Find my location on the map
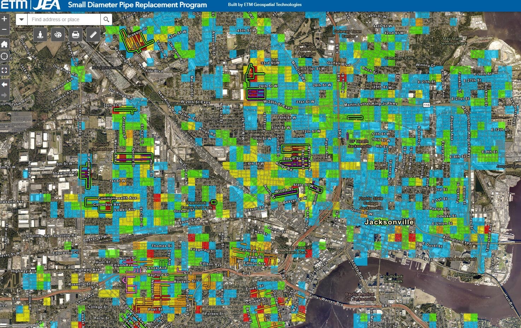This screenshot has width=521, height=328. pos(4,56)
